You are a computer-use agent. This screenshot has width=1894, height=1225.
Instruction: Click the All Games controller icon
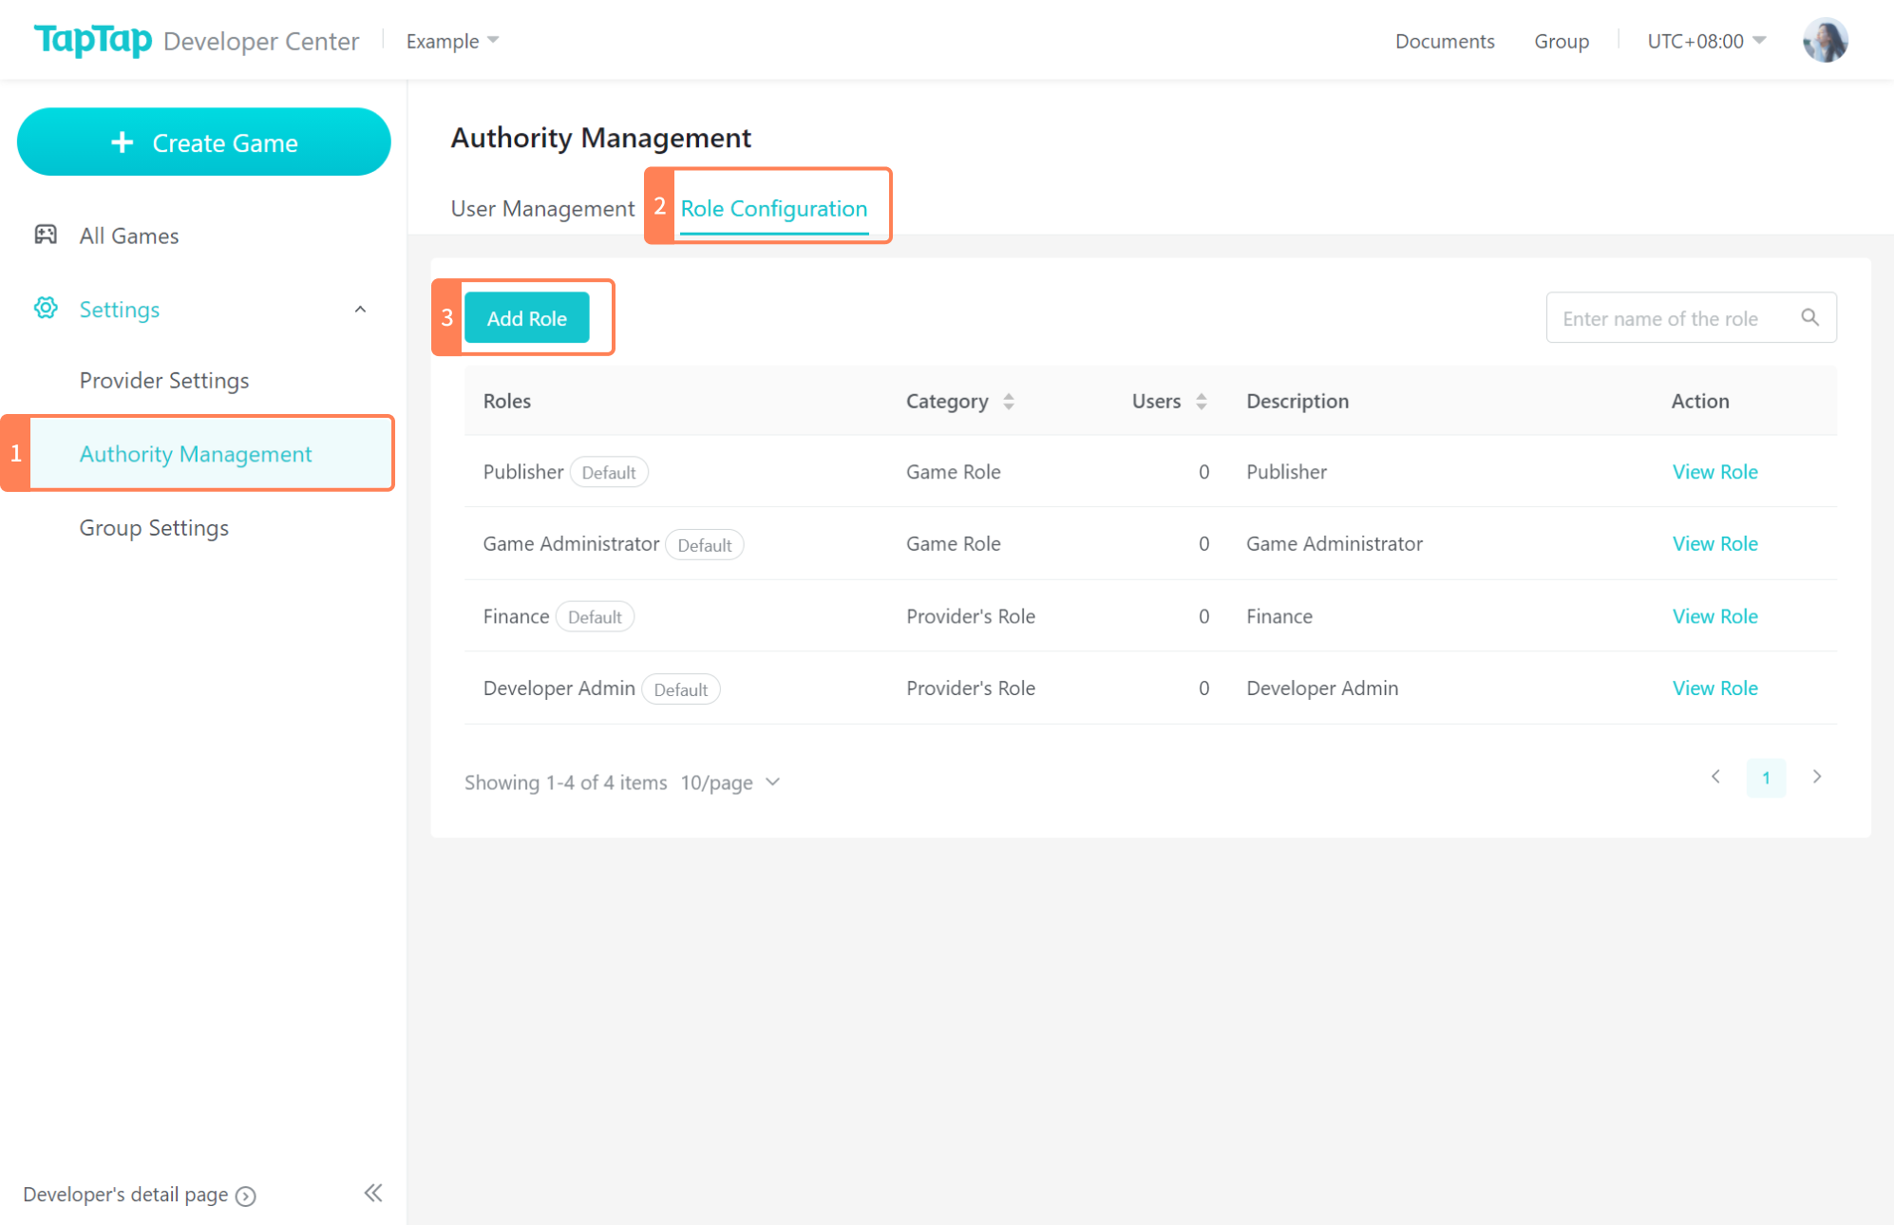(x=46, y=235)
